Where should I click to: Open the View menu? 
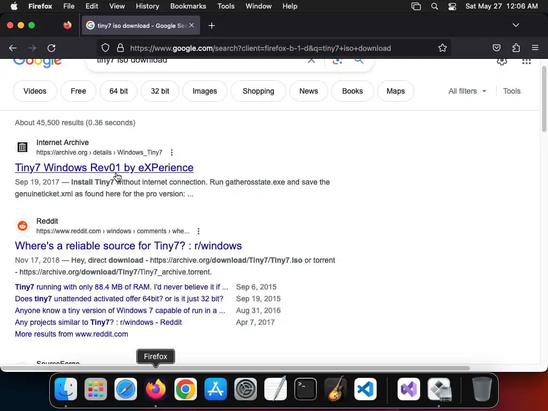117,6
